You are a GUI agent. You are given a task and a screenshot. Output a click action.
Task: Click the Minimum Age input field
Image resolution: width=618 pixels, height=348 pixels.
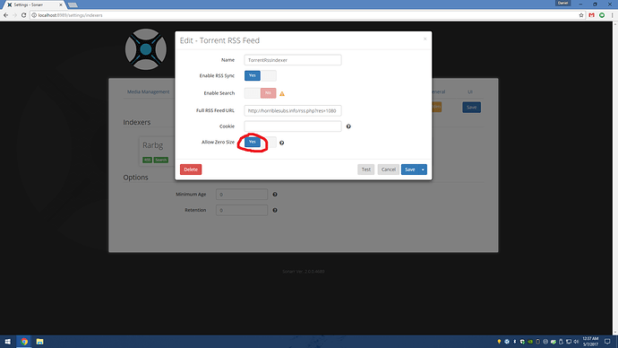tap(242, 194)
